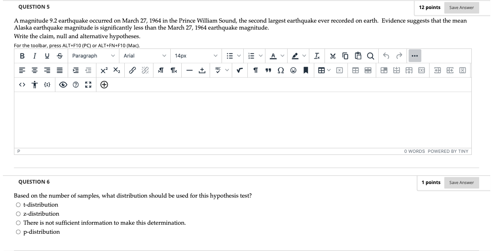Click the paste clipboard icon
496x251 pixels.
pyautogui.click(x=358, y=56)
